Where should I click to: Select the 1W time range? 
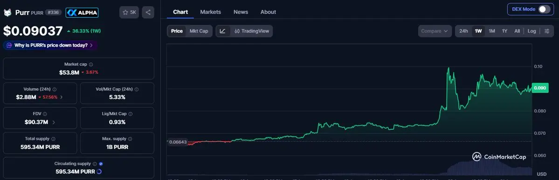point(478,31)
